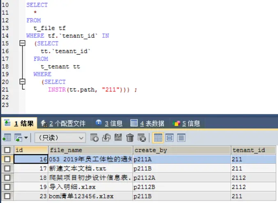Click the cancel changes icon
This screenshot has width=278, height=203.
[x=142, y=138]
